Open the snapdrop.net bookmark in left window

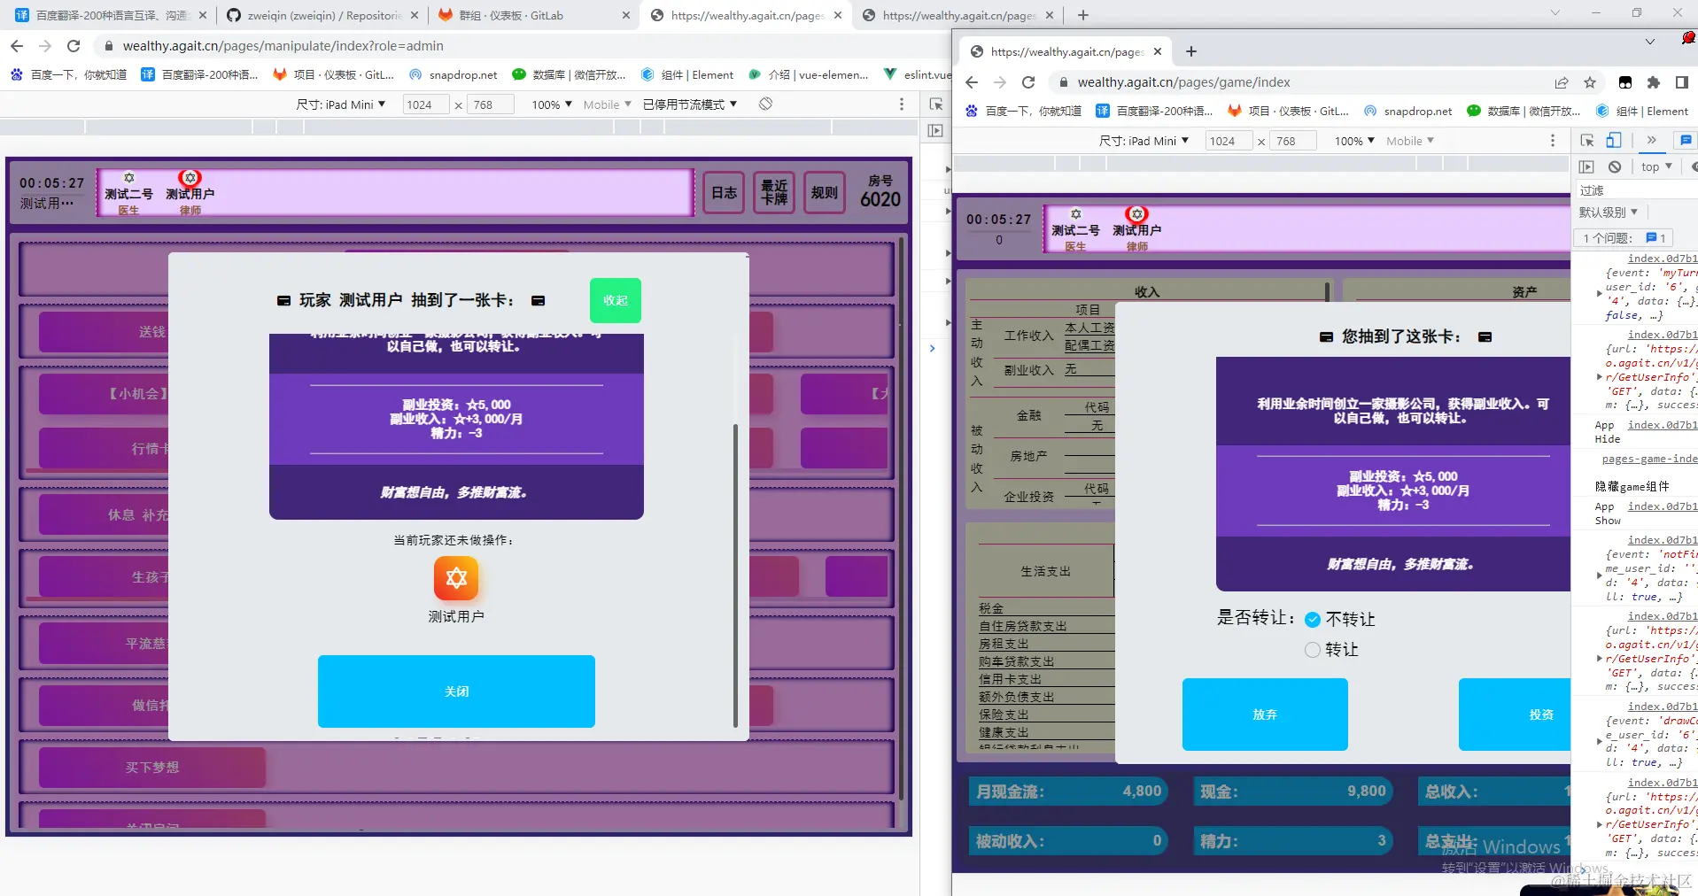click(454, 75)
